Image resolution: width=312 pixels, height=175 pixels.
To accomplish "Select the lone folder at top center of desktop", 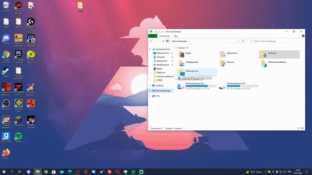I will 80,7.
